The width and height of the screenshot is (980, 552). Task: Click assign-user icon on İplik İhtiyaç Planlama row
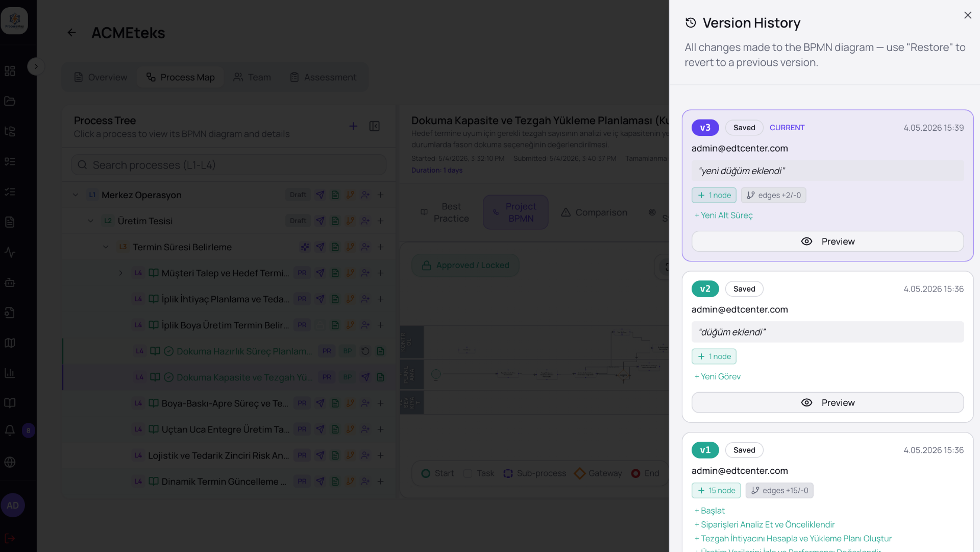[365, 299]
